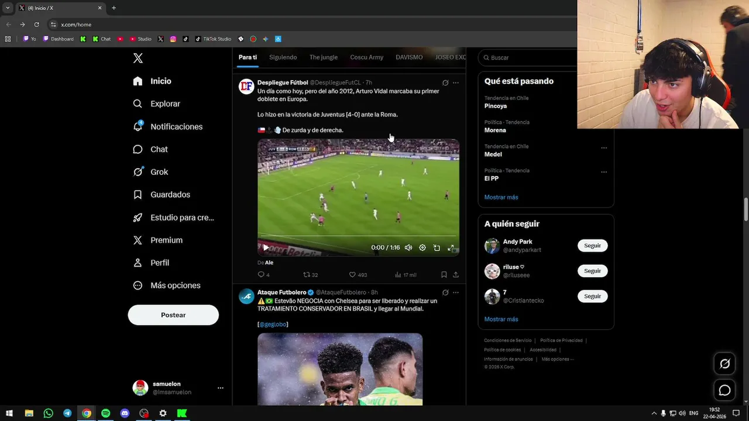The width and height of the screenshot is (749, 421).
Task: Bookmark the Despliegue Fútbol post
Action: pos(444,275)
